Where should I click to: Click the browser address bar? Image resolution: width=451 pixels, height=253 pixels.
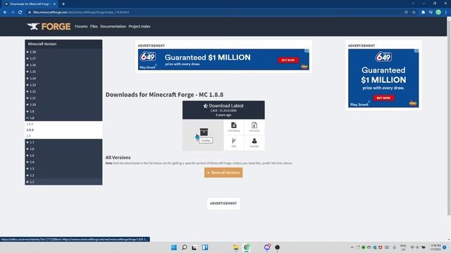[x=216, y=13]
